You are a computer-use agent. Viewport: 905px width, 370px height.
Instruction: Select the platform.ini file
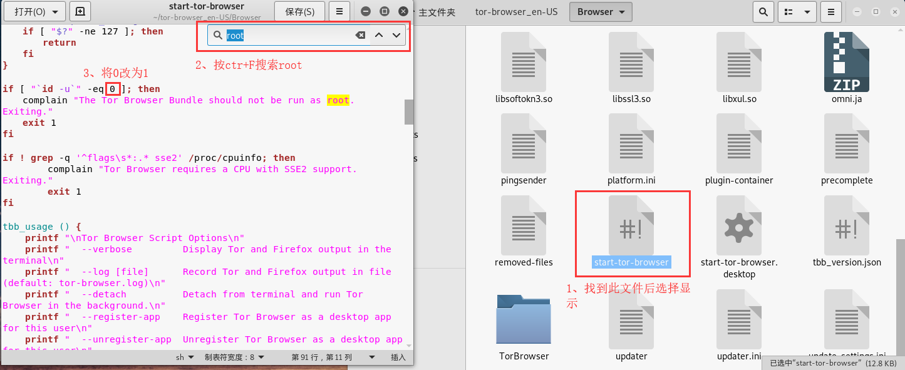(x=631, y=143)
